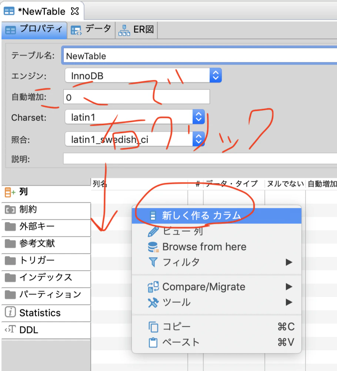
Task: Click the データ・タイプ column header
Action: click(234, 184)
